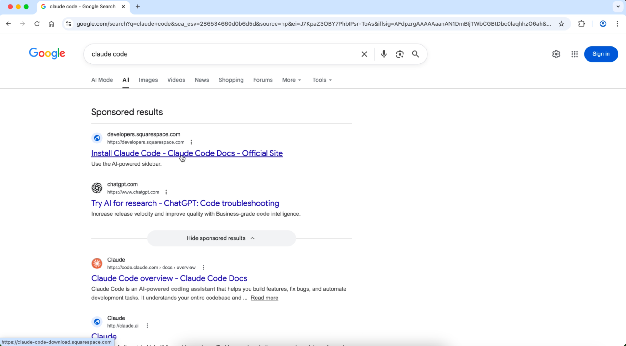Open the Tools dropdown

322,80
